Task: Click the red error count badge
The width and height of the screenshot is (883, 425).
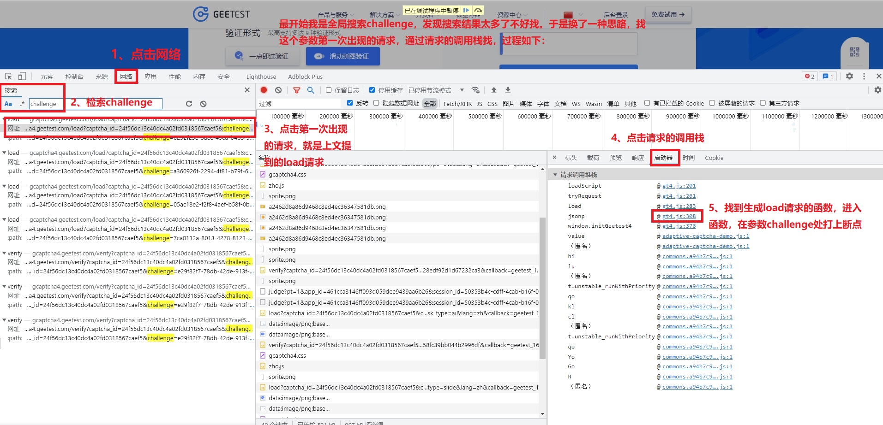Action: (810, 77)
